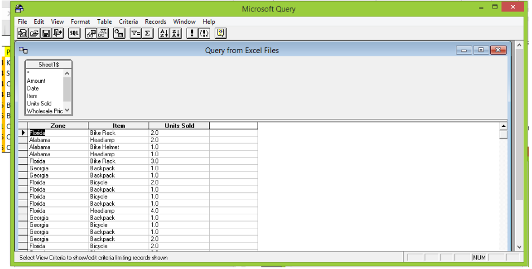Screen dimensions: 532x269
Task: Sort descending with the Z-A icon
Action: (176, 33)
